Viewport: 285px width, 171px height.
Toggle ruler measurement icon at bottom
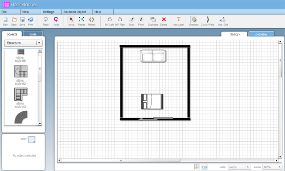(204, 167)
